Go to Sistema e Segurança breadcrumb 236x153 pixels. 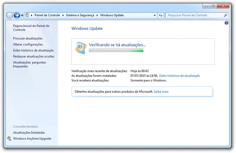point(80,15)
